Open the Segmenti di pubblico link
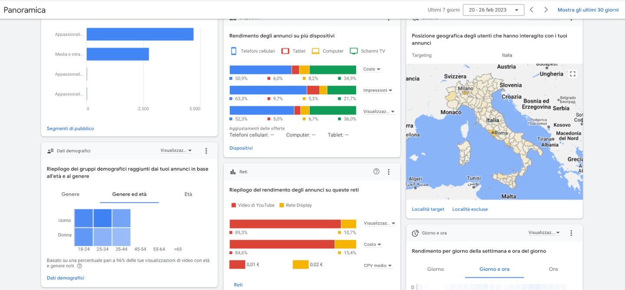Image resolution: width=625 pixels, height=290 pixels. 70,129
